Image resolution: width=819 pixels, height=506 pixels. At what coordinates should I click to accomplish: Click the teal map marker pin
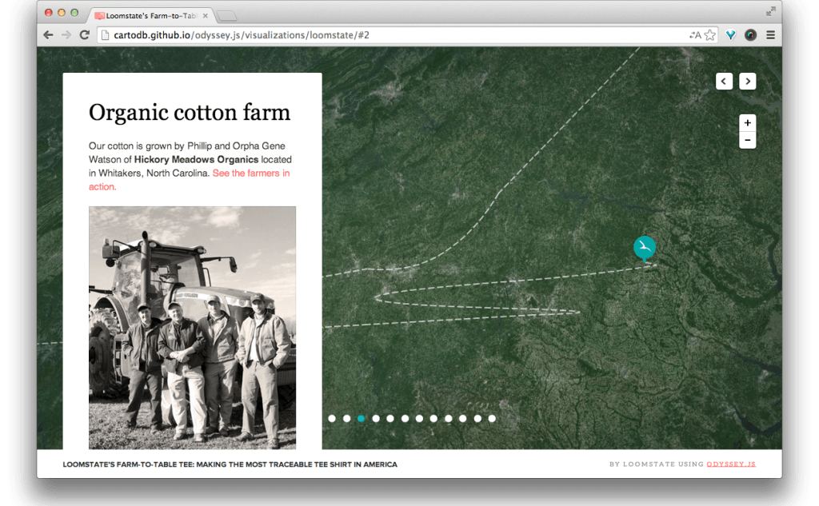645,248
